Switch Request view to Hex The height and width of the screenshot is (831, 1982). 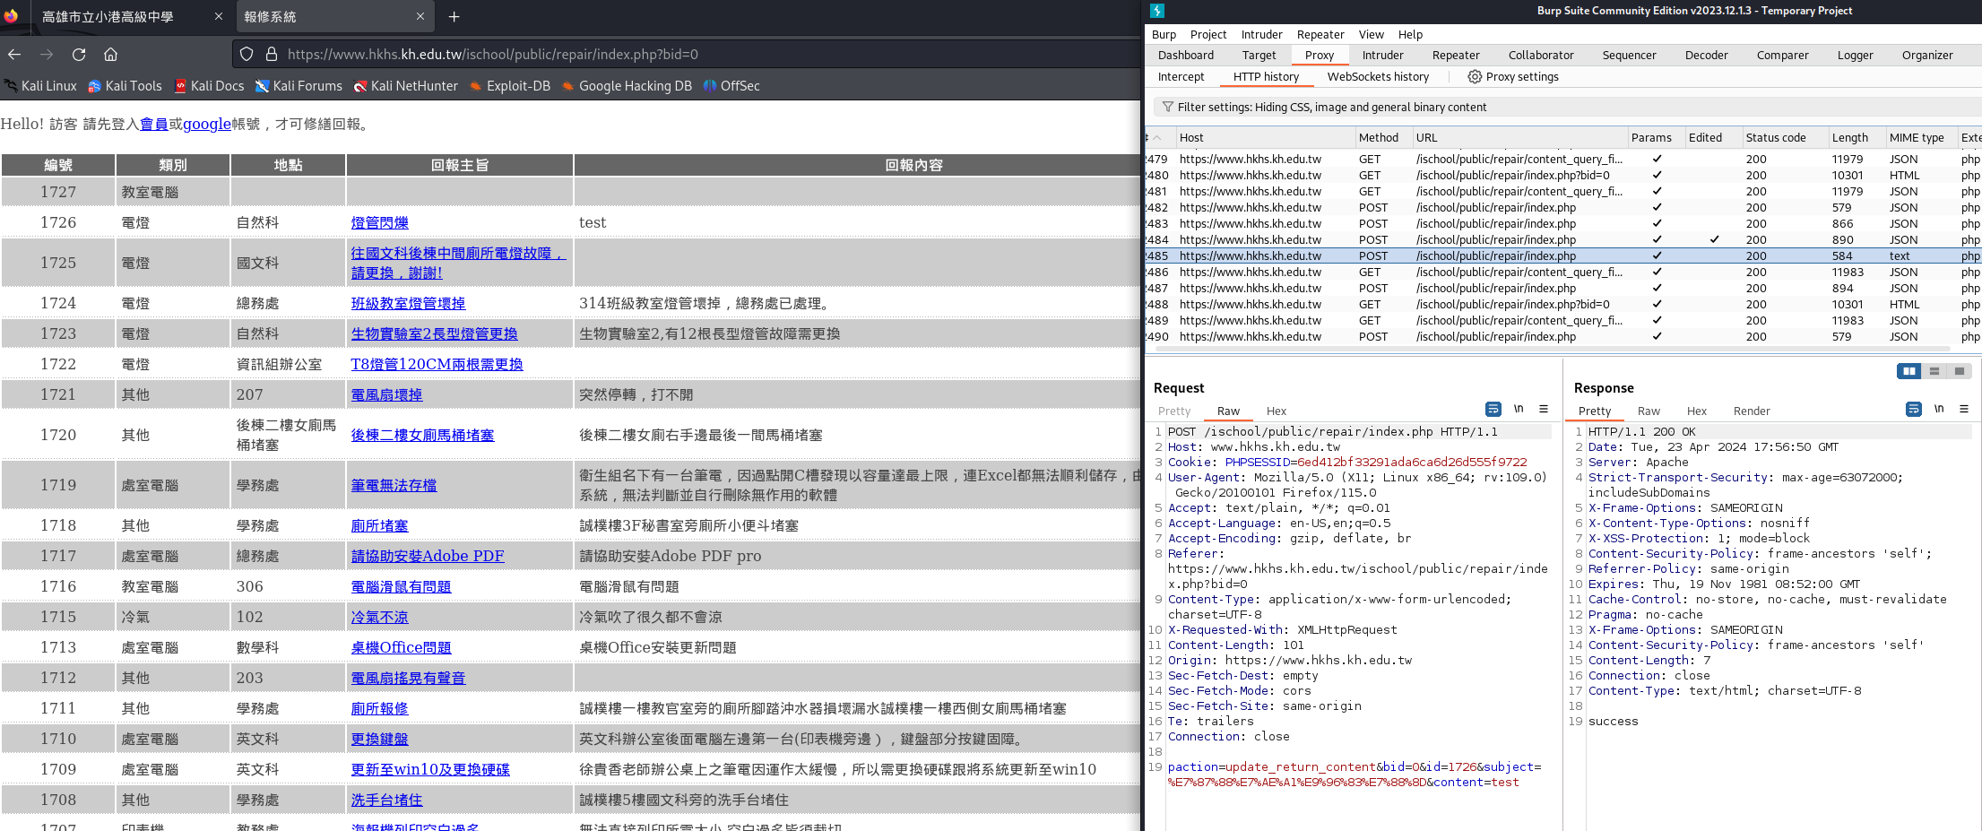(x=1277, y=411)
